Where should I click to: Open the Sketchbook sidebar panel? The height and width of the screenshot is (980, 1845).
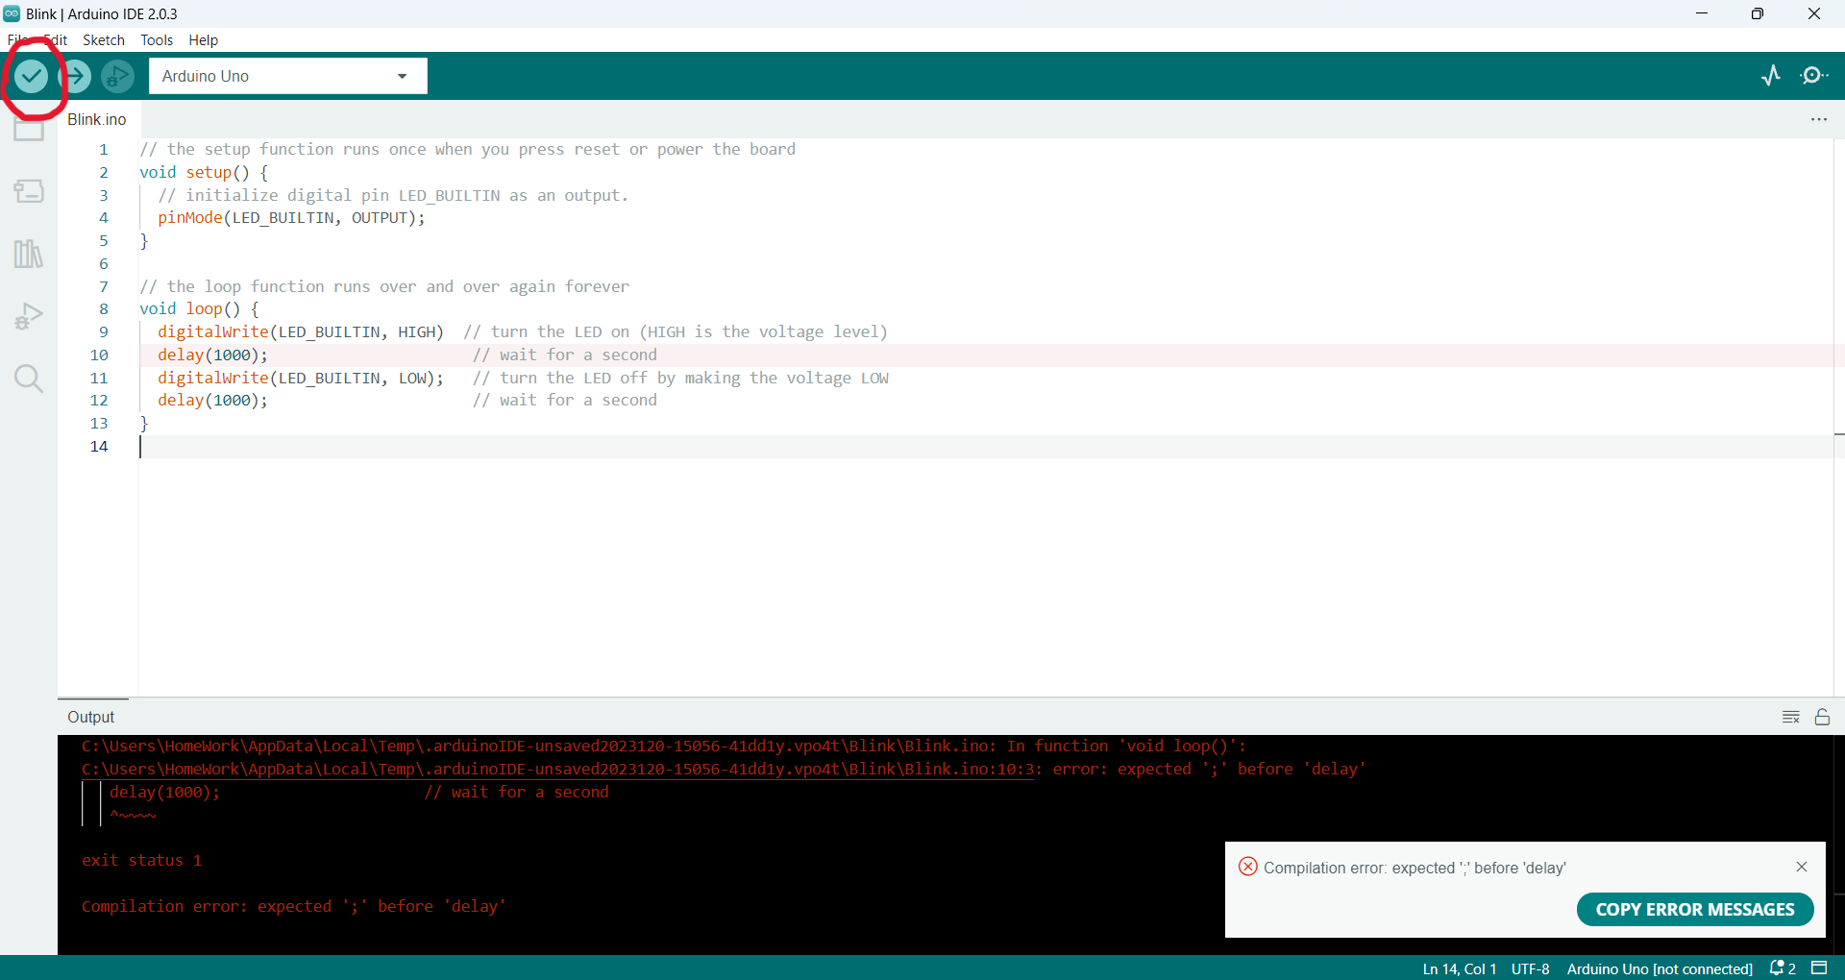[29, 129]
